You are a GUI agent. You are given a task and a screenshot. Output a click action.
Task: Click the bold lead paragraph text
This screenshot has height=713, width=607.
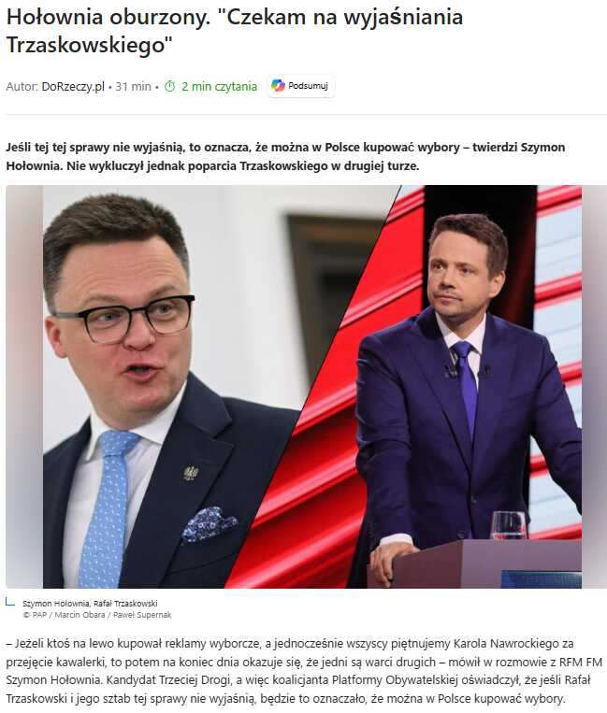(x=285, y=156)
